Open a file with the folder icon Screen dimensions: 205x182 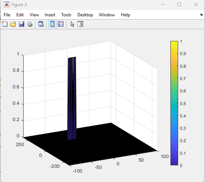pos(13,24)
